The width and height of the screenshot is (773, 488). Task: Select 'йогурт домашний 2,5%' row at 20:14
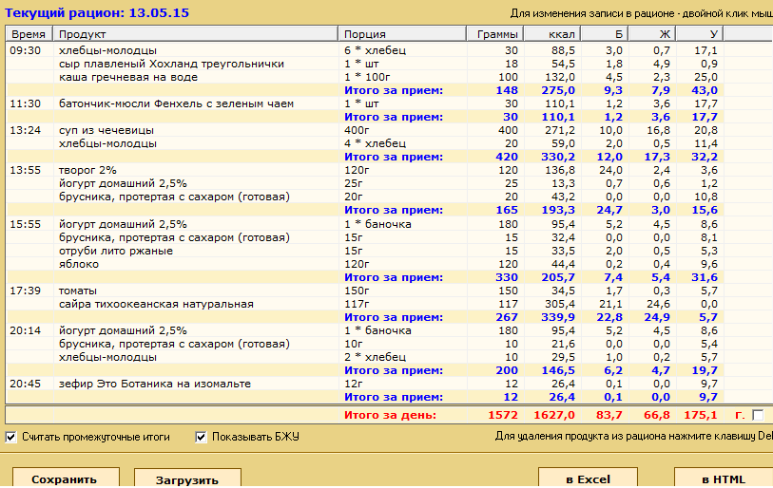pos(365,330)
